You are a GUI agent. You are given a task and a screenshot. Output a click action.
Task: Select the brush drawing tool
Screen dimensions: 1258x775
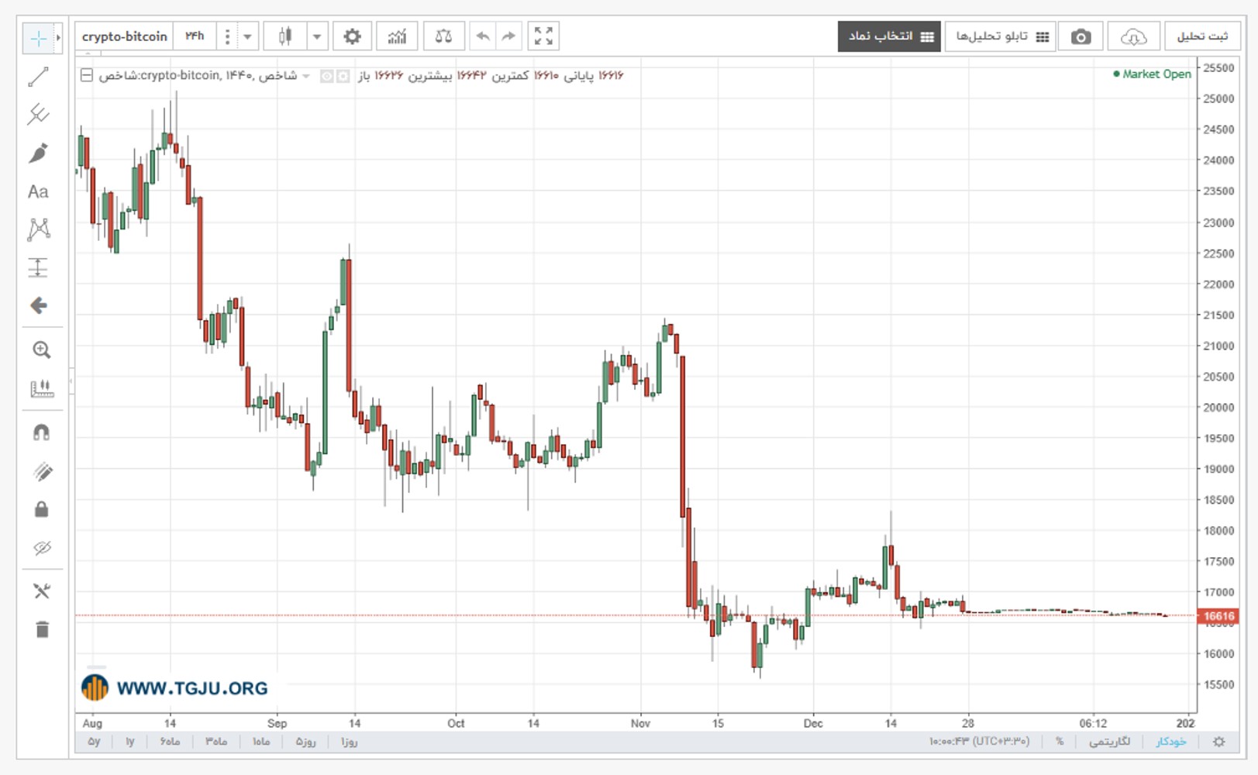pos(38,153)
